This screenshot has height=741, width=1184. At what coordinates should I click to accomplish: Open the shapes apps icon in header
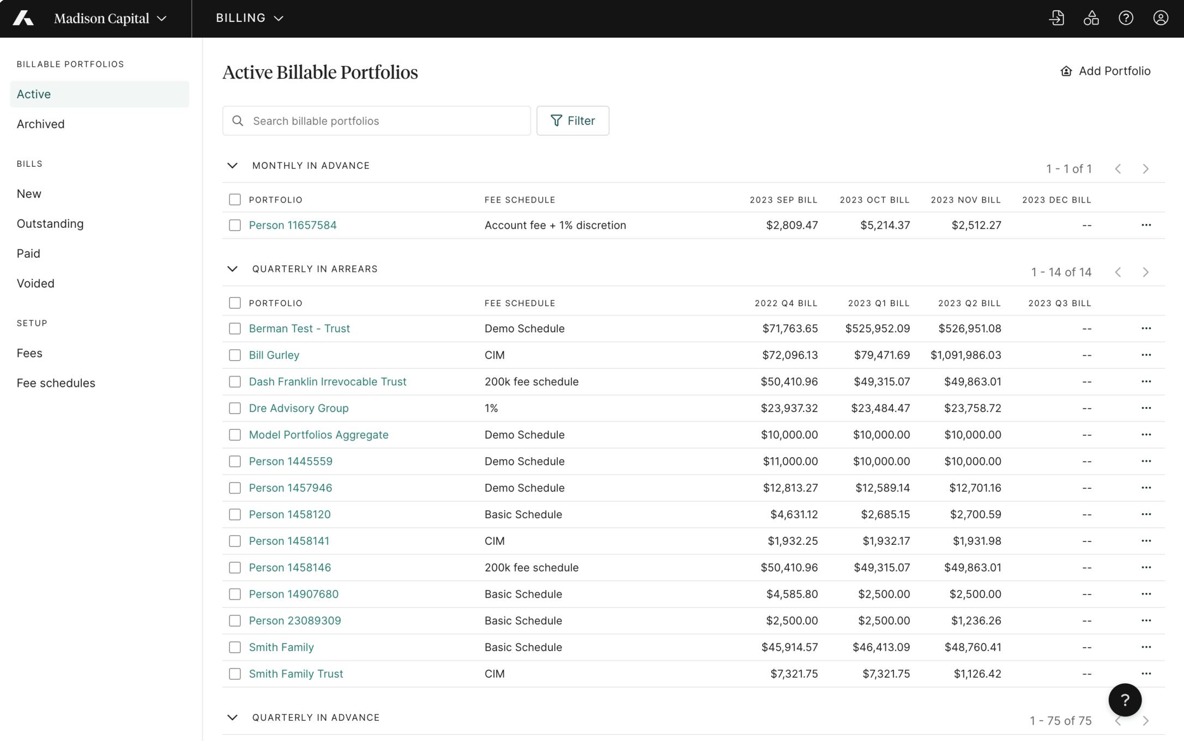point(1091,18)
